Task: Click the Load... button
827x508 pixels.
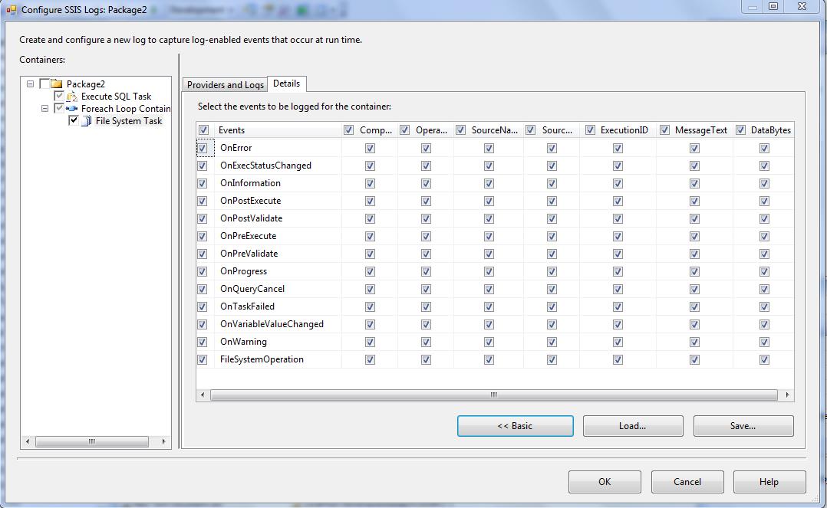Action: coord(632,426)
